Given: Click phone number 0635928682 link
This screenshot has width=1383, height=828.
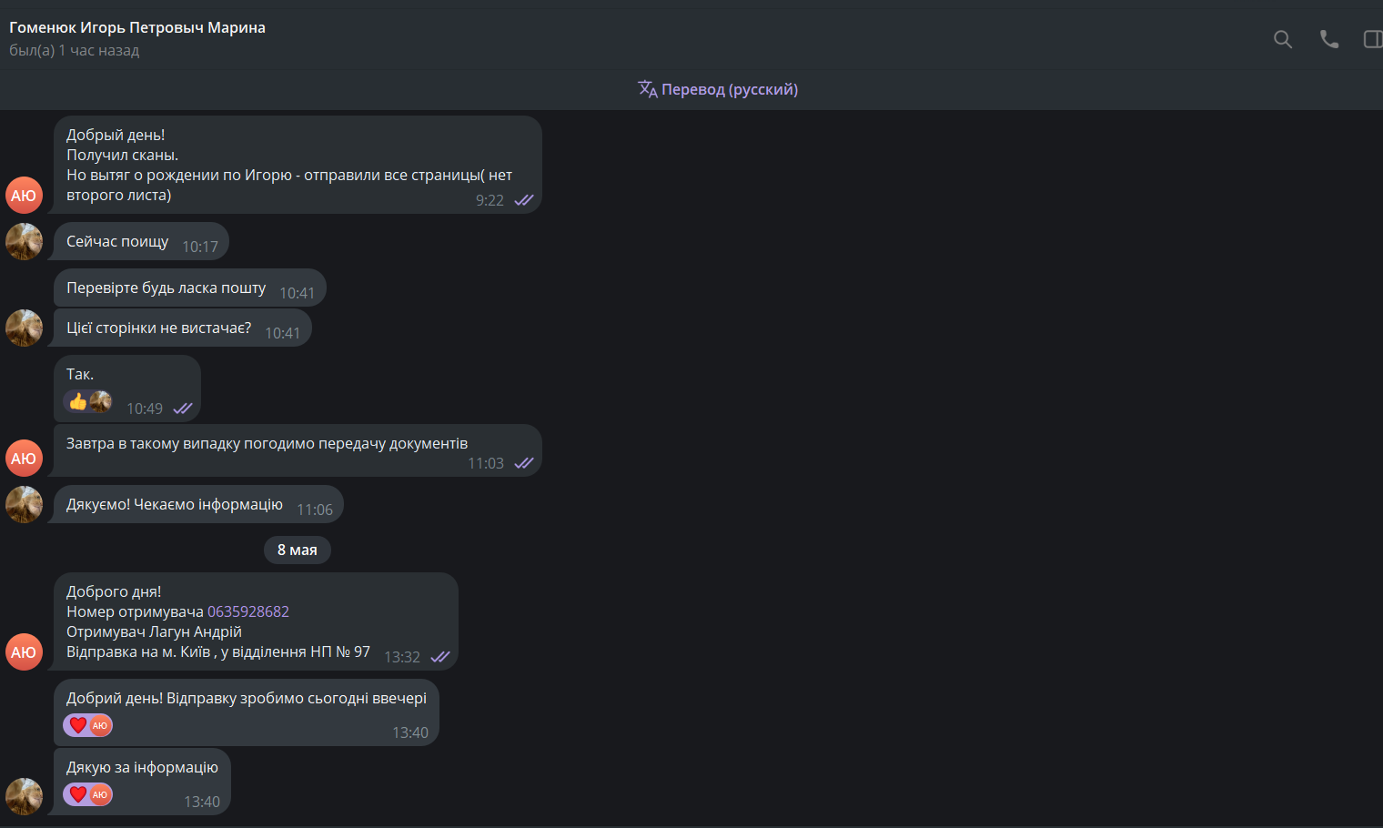Looking at the screenshot, I should click(x=248, y=611).
